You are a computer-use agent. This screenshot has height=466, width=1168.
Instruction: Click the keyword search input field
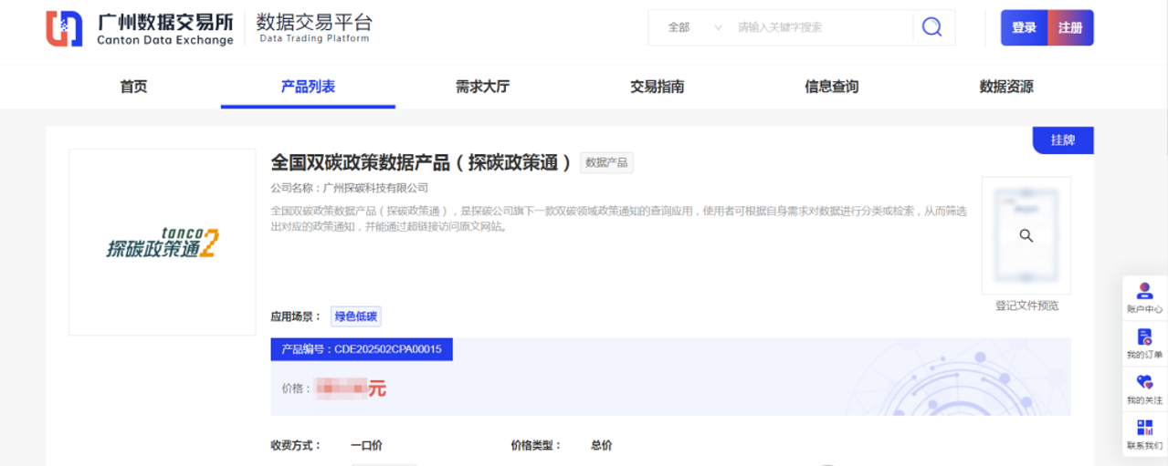(822, 27)
